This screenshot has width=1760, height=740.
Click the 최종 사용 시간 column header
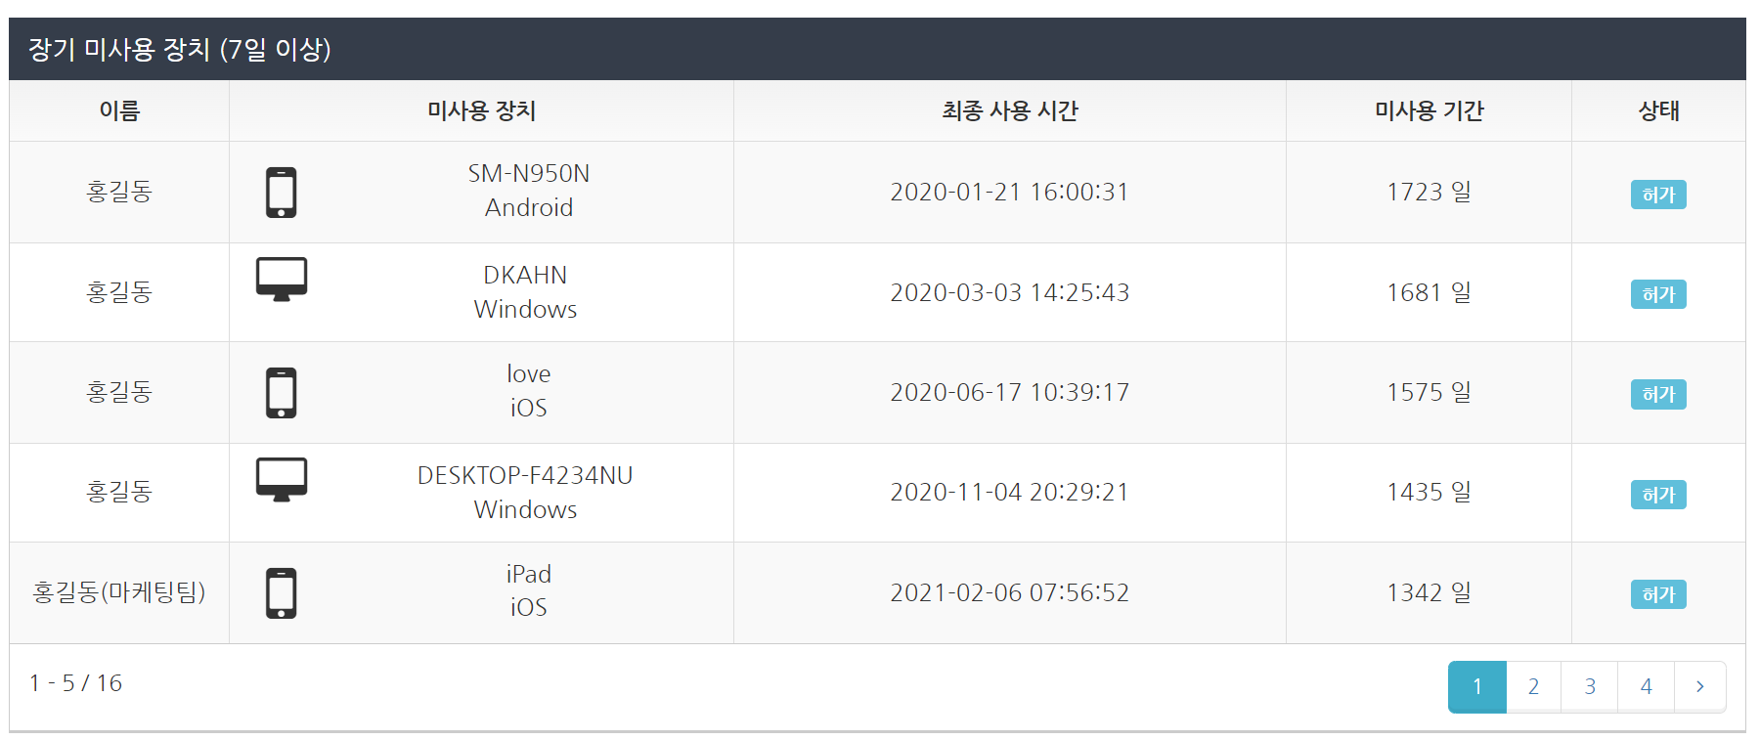pyautogui.click(x=1009, y=111)
